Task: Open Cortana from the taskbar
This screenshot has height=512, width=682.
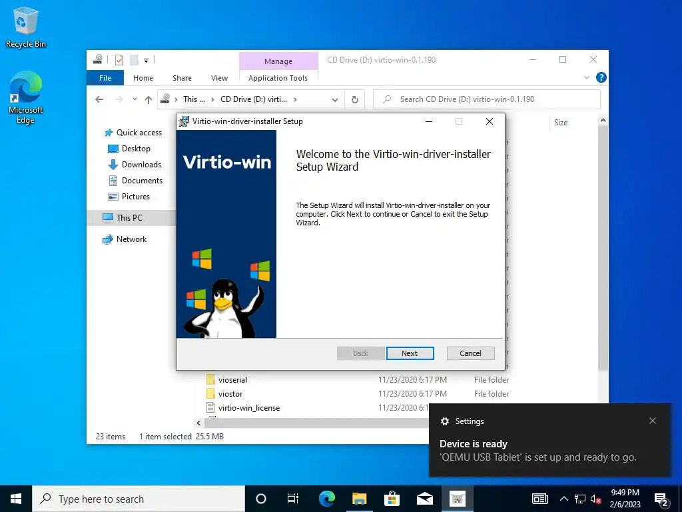Action: pos(261,499)
